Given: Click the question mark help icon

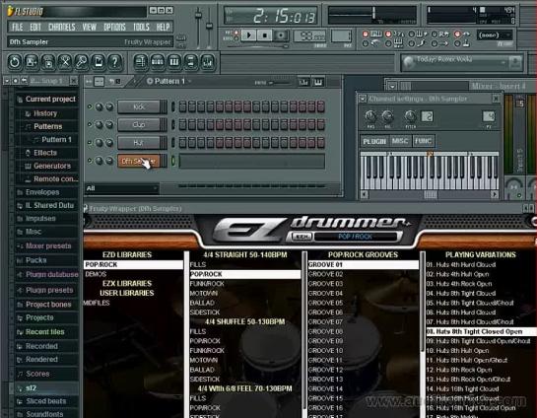Looking at the screenshot, I should [115, 62].
